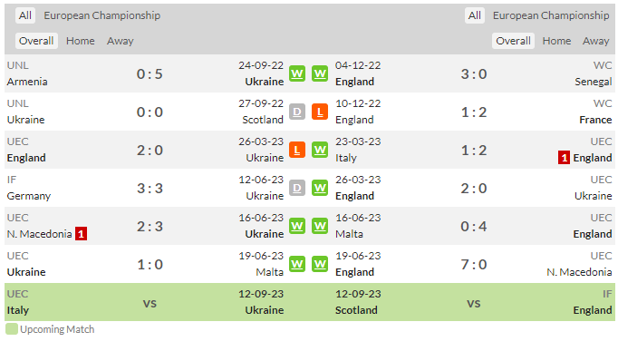Click the W badge for Malta 16-06-23 match

(x=320, y=226)
